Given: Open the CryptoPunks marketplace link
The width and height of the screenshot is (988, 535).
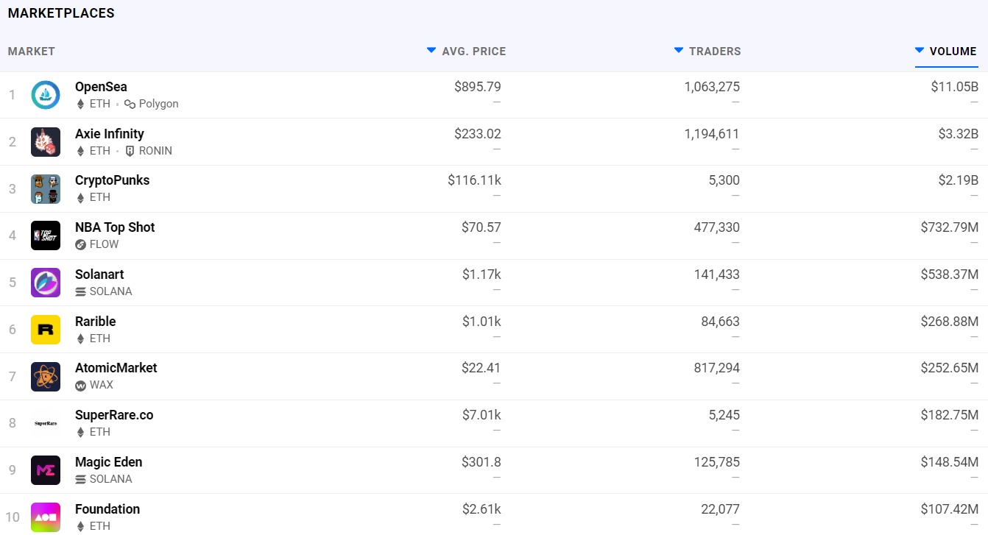Looking at the screenshot, I should pyautogui.click(x=112, y=180).
